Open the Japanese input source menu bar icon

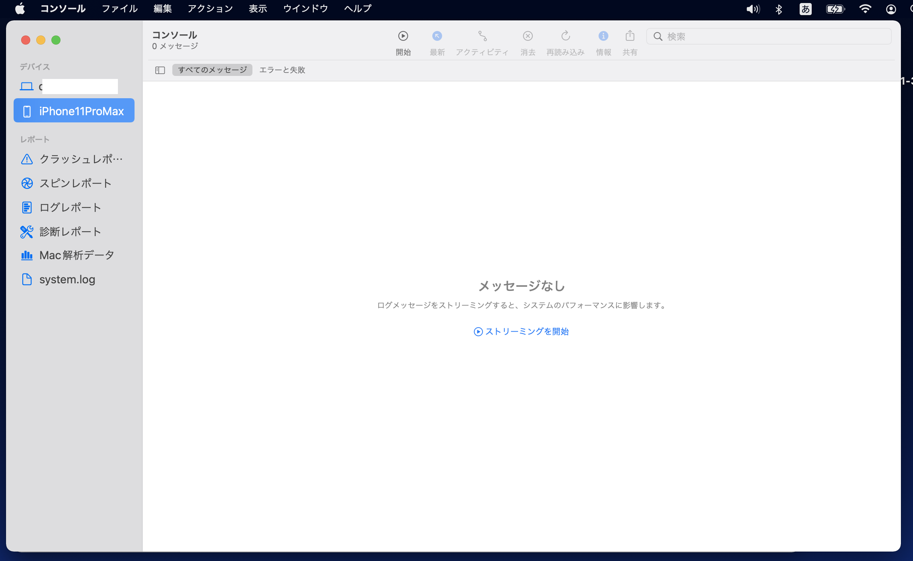[x=805, y=9]
